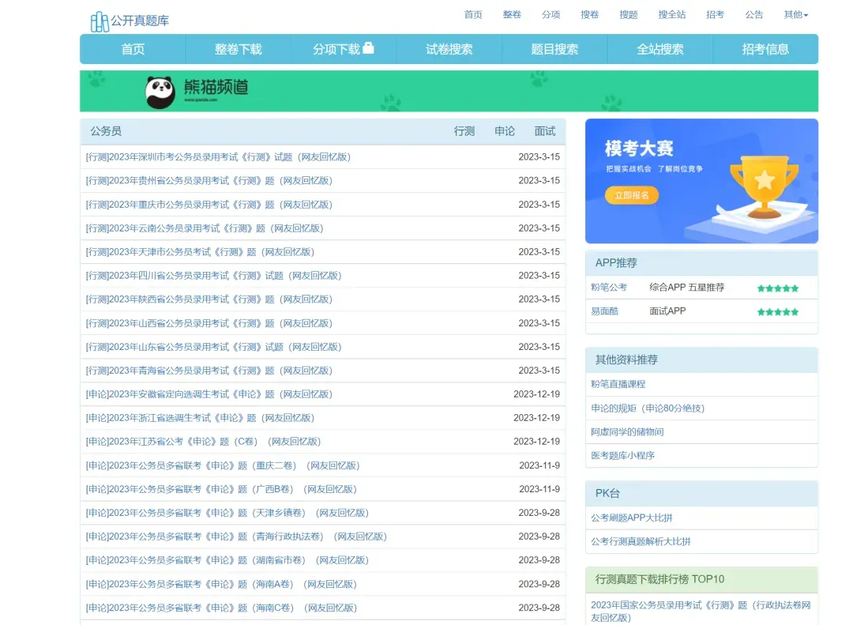Click the five-star rating for 粉笔公考
853x625 pixels.
(777, 288)
